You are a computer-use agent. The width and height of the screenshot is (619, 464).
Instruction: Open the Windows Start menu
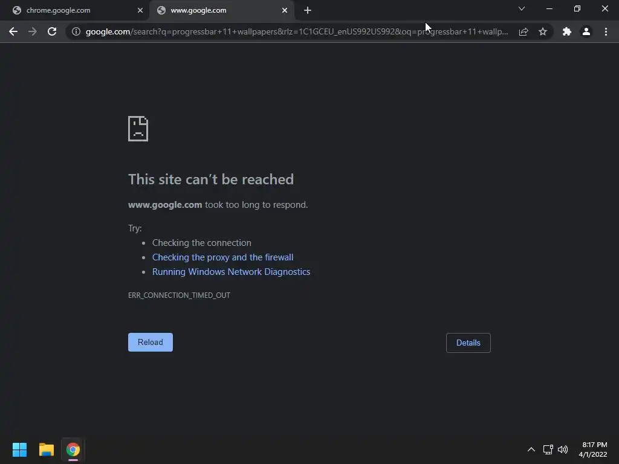pos(19,449)
